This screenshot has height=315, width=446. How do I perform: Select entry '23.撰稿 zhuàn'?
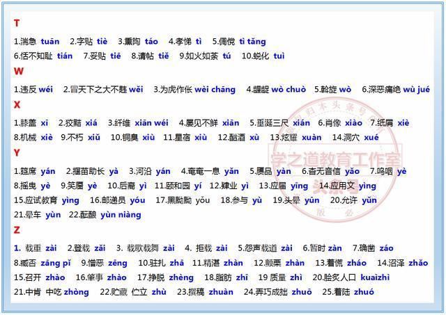(x=205, y=292)
